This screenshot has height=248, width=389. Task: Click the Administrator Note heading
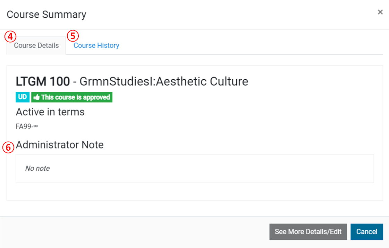59,145
